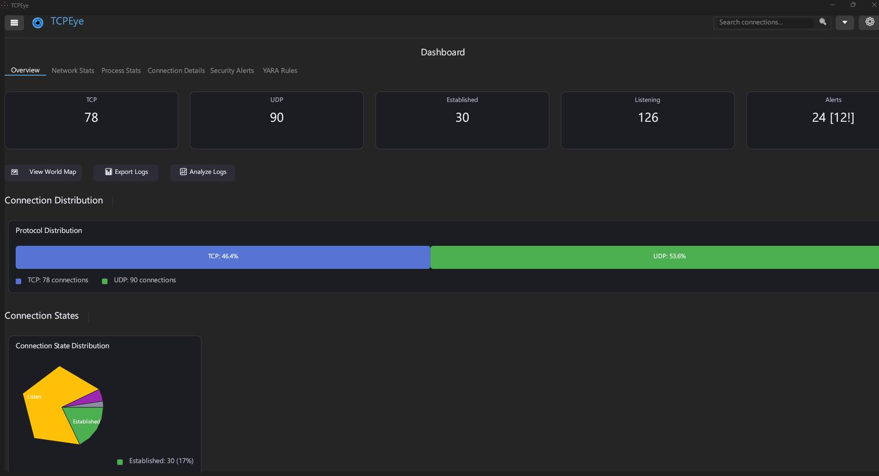Select the Established 30 stat card
879x476 pixels.
[x=462, y=120]
